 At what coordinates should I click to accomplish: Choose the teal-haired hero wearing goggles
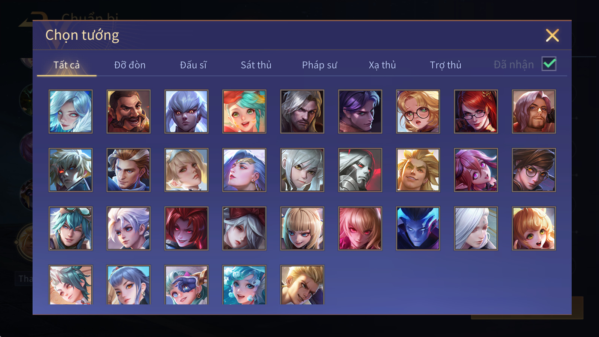click(x=70, y=228)
